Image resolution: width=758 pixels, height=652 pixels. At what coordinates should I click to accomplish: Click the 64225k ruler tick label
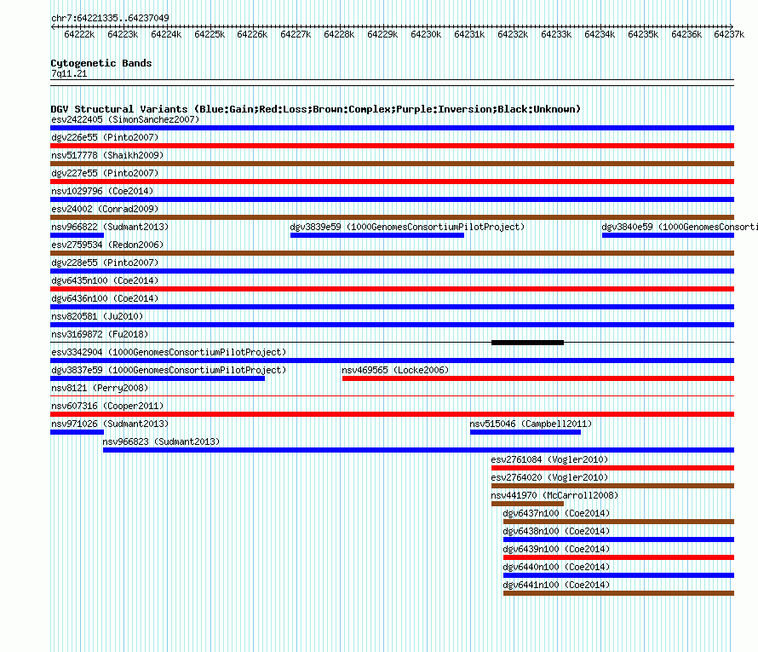210,34
